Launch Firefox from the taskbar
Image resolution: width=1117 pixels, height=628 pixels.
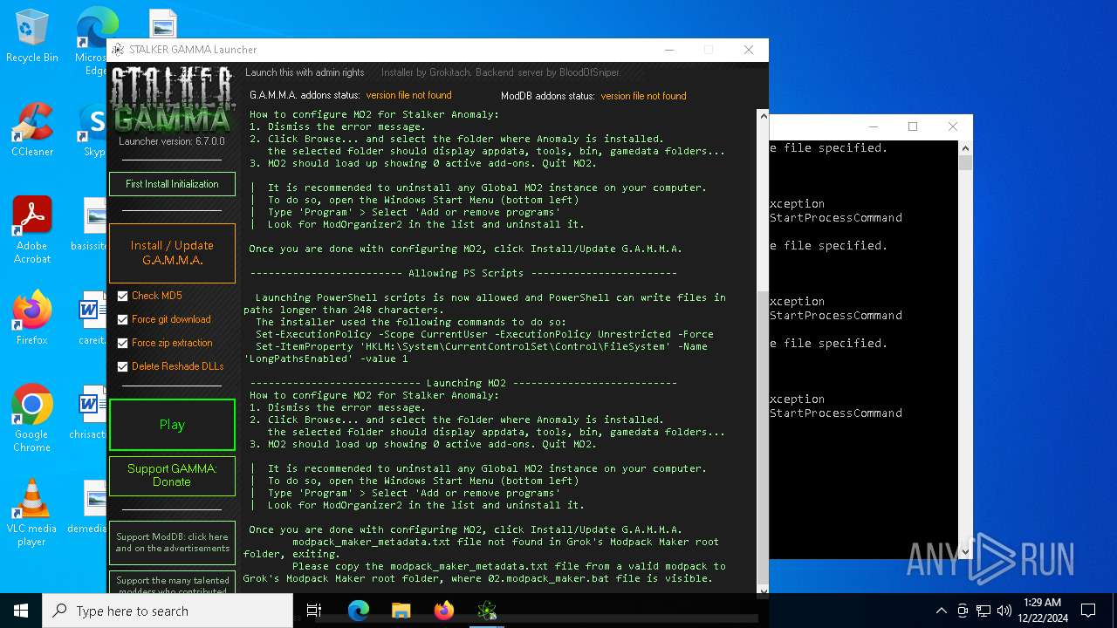(444, 611)
